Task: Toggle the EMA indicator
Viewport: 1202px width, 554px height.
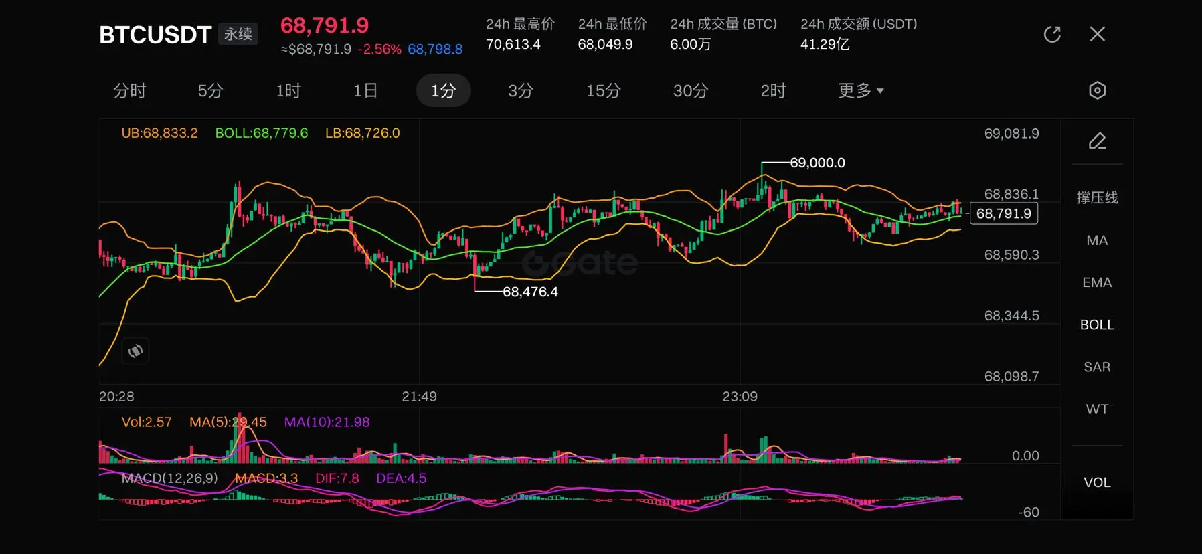Action: coord(1097,282)
